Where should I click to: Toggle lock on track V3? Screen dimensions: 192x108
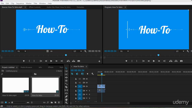(76, 79)
